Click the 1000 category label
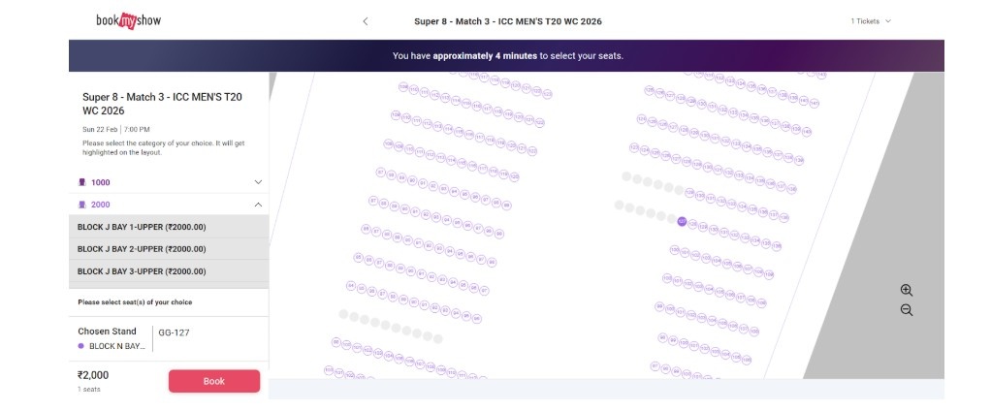The height and width of the screenshot is (411, 991). pyautogui.click(x=101, y=182)
